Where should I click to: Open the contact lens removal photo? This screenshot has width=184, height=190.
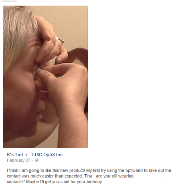pyautogui.click(x=45, y=77)
